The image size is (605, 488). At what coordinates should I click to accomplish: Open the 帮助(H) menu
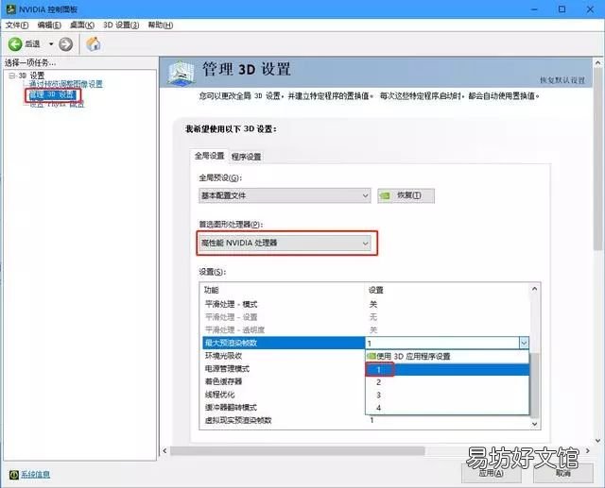point(160,25)
